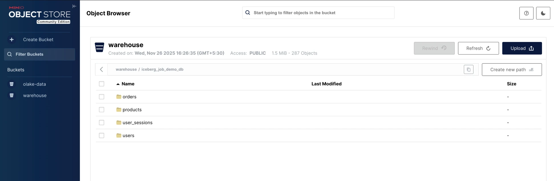Check the box for the products folder
The width and height of the screenshot is (554, 181).
click(102, 110)
